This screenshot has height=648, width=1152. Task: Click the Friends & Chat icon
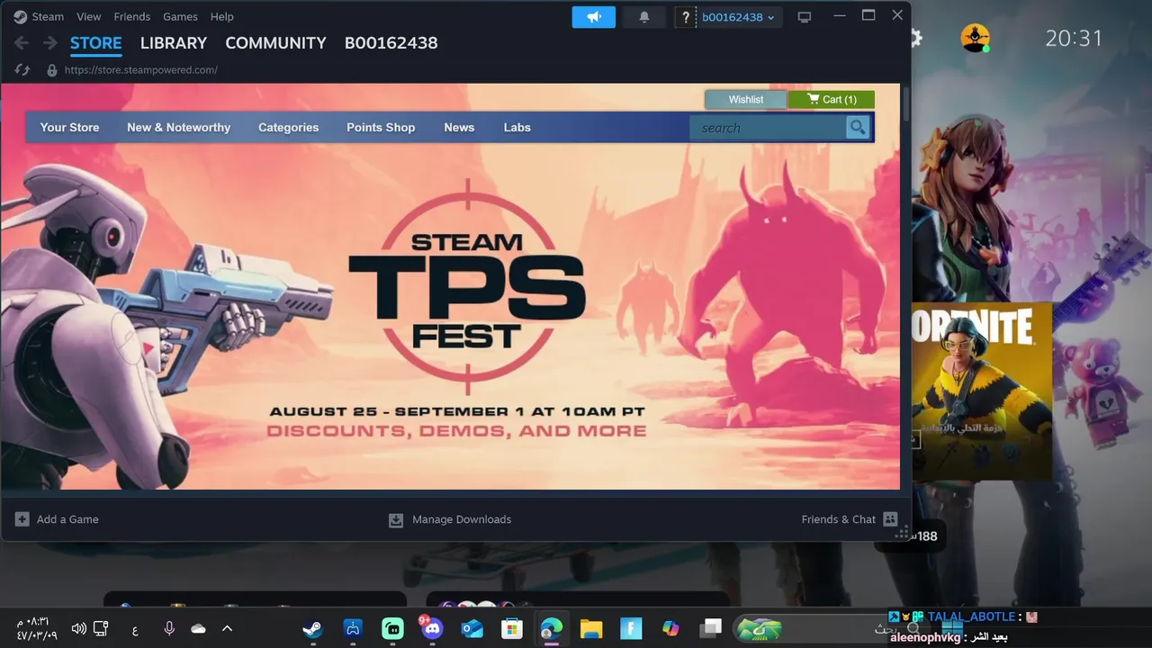click(x=890, y=519)
